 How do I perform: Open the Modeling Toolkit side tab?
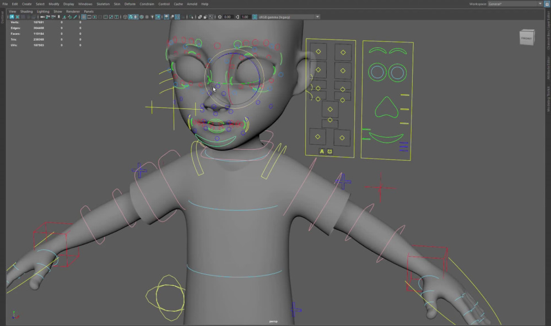(548, 99)
